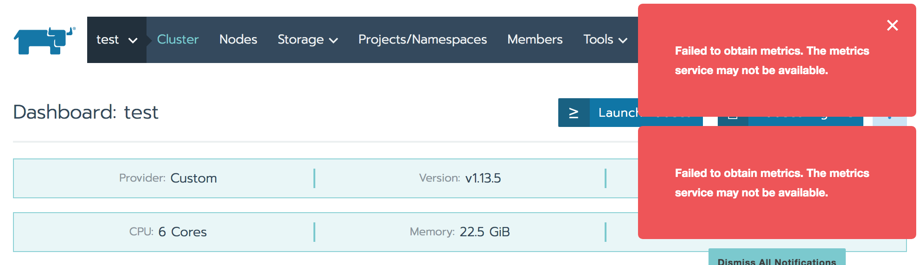Click the Memory 22.5 GiB value
The image size is (919, 265).
(x=485, y=232)
